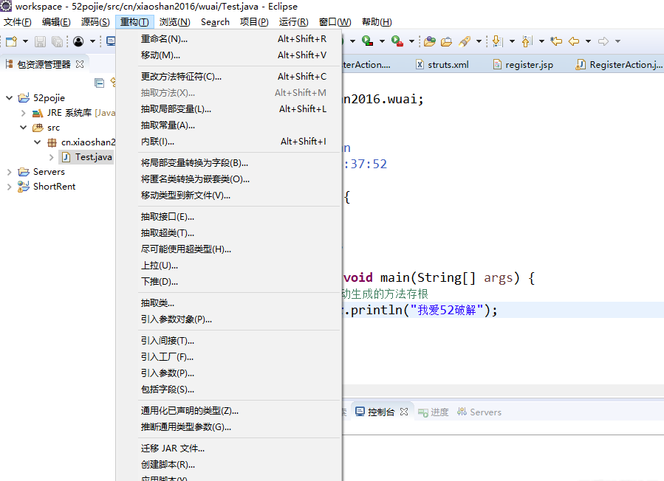
Task: Open the 窗口 menu
Action: click(x=335, y=21)
